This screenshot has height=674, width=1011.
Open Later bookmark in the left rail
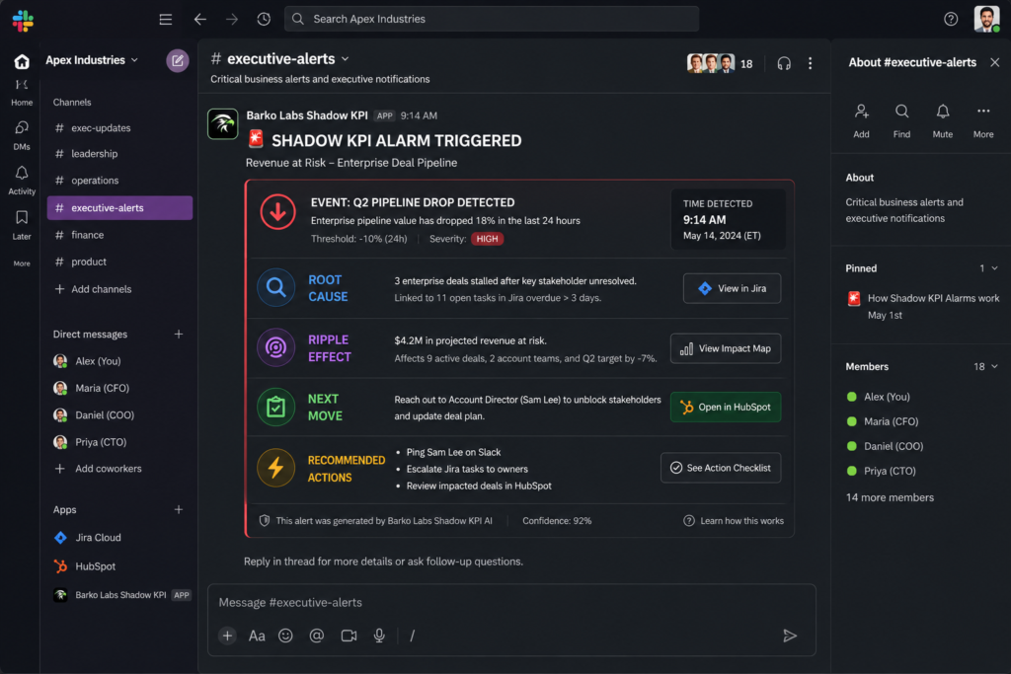click(x=22, y=225)
